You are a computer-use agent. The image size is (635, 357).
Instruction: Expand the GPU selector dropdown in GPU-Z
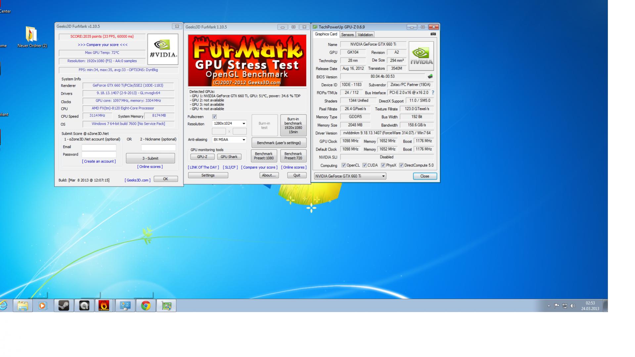coord(350,176)
